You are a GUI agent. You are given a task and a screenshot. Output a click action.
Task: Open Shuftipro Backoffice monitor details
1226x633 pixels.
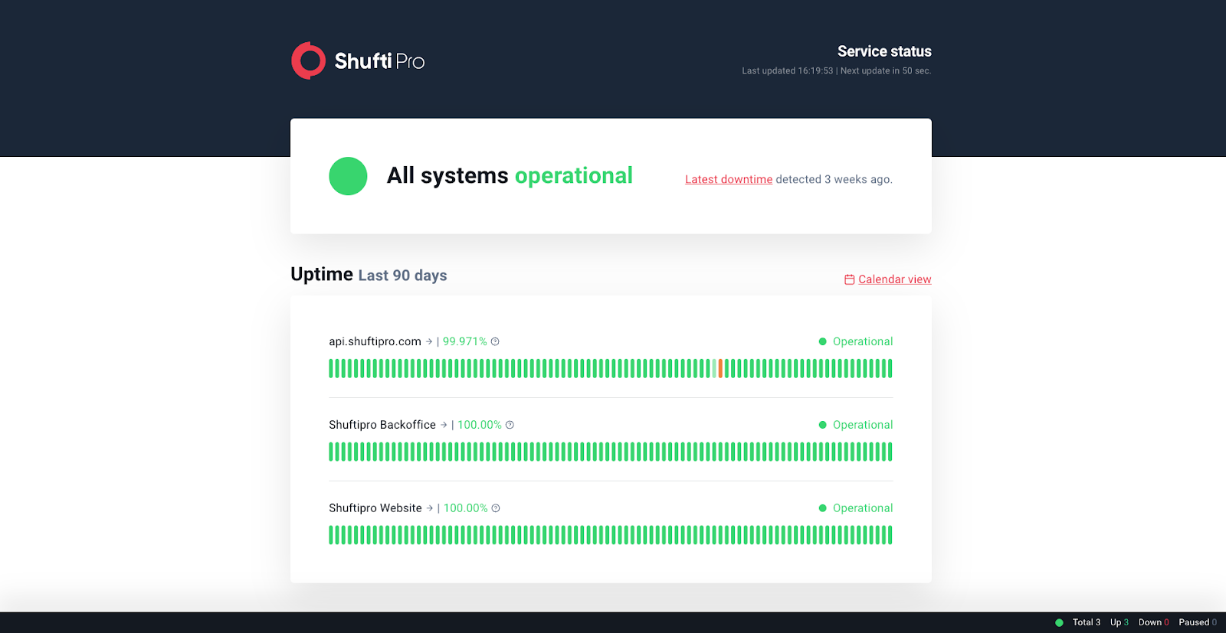pos(382,425)
